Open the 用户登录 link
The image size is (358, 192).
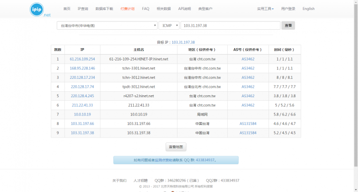(x=288, y=8)
